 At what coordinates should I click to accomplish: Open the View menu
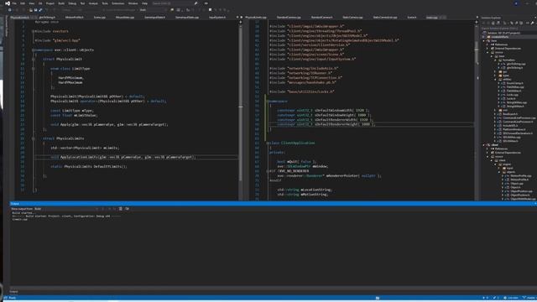tap(32, 3)
